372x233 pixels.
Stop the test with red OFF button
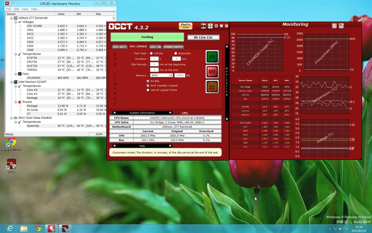click(212, 72)
